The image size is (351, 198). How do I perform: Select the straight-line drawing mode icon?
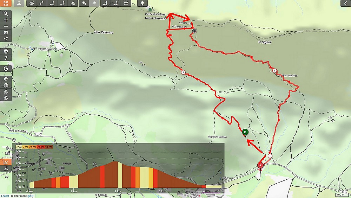(42, 3)
